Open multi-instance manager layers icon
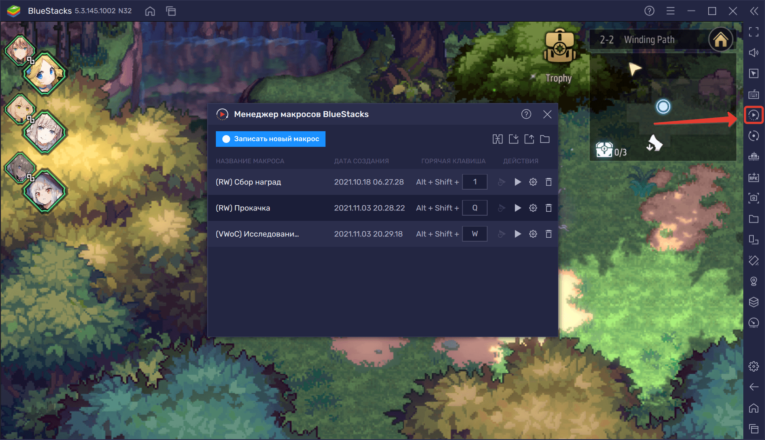Screen dimensions: 765x440 pyautogui.click(x=754, y=302)
